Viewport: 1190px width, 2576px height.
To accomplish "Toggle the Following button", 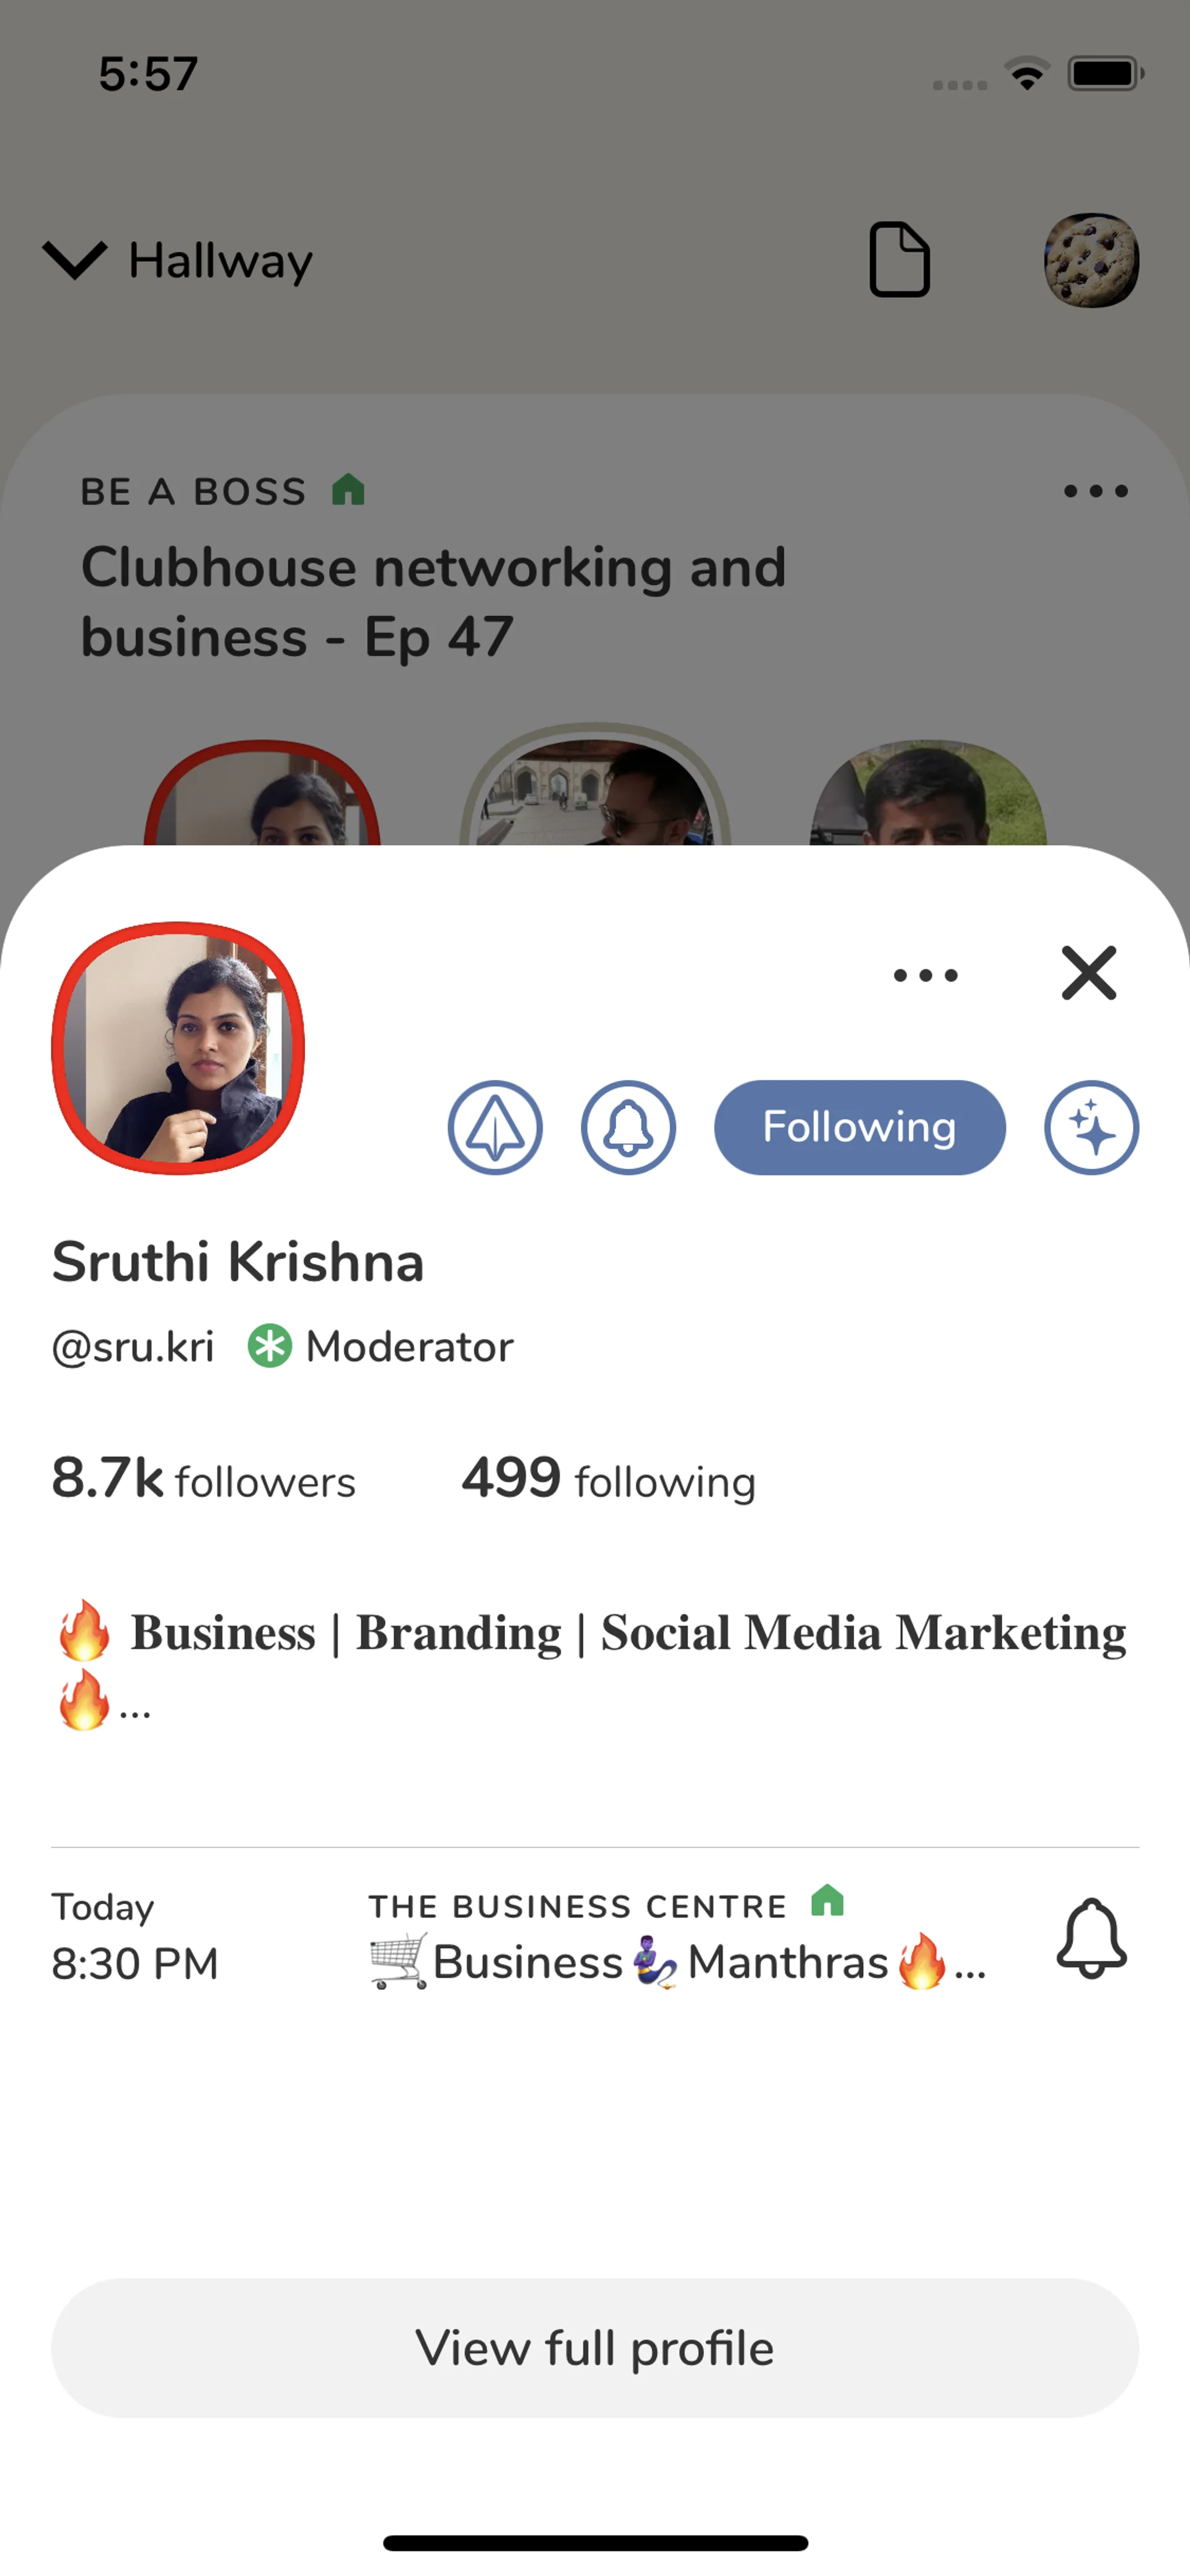I will click(x=859, y=1127).
